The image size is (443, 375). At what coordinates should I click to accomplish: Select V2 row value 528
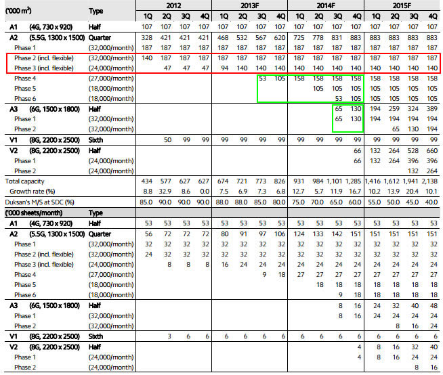pos(413,151)
